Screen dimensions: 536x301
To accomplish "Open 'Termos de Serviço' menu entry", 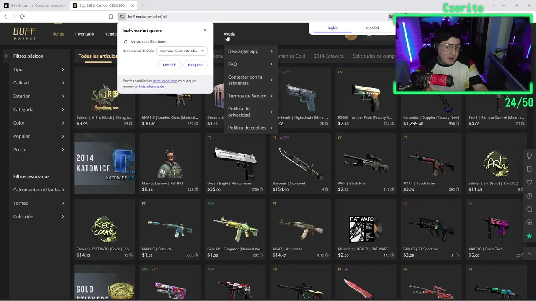I will coord(250,96).
